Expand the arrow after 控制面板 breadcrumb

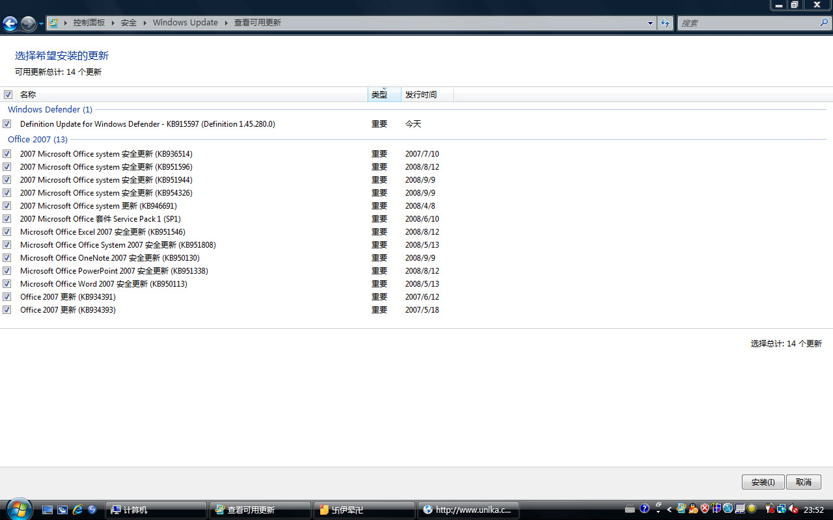[x=113, y=23]
